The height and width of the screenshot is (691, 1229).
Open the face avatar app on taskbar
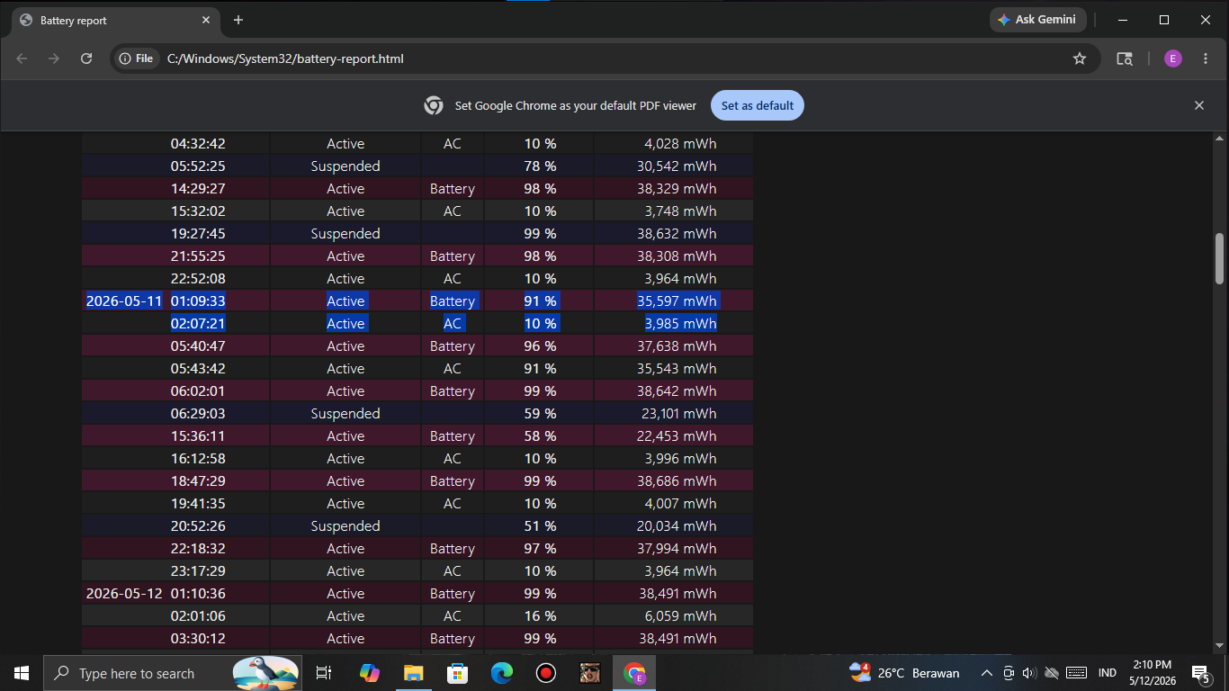(590, 673)
